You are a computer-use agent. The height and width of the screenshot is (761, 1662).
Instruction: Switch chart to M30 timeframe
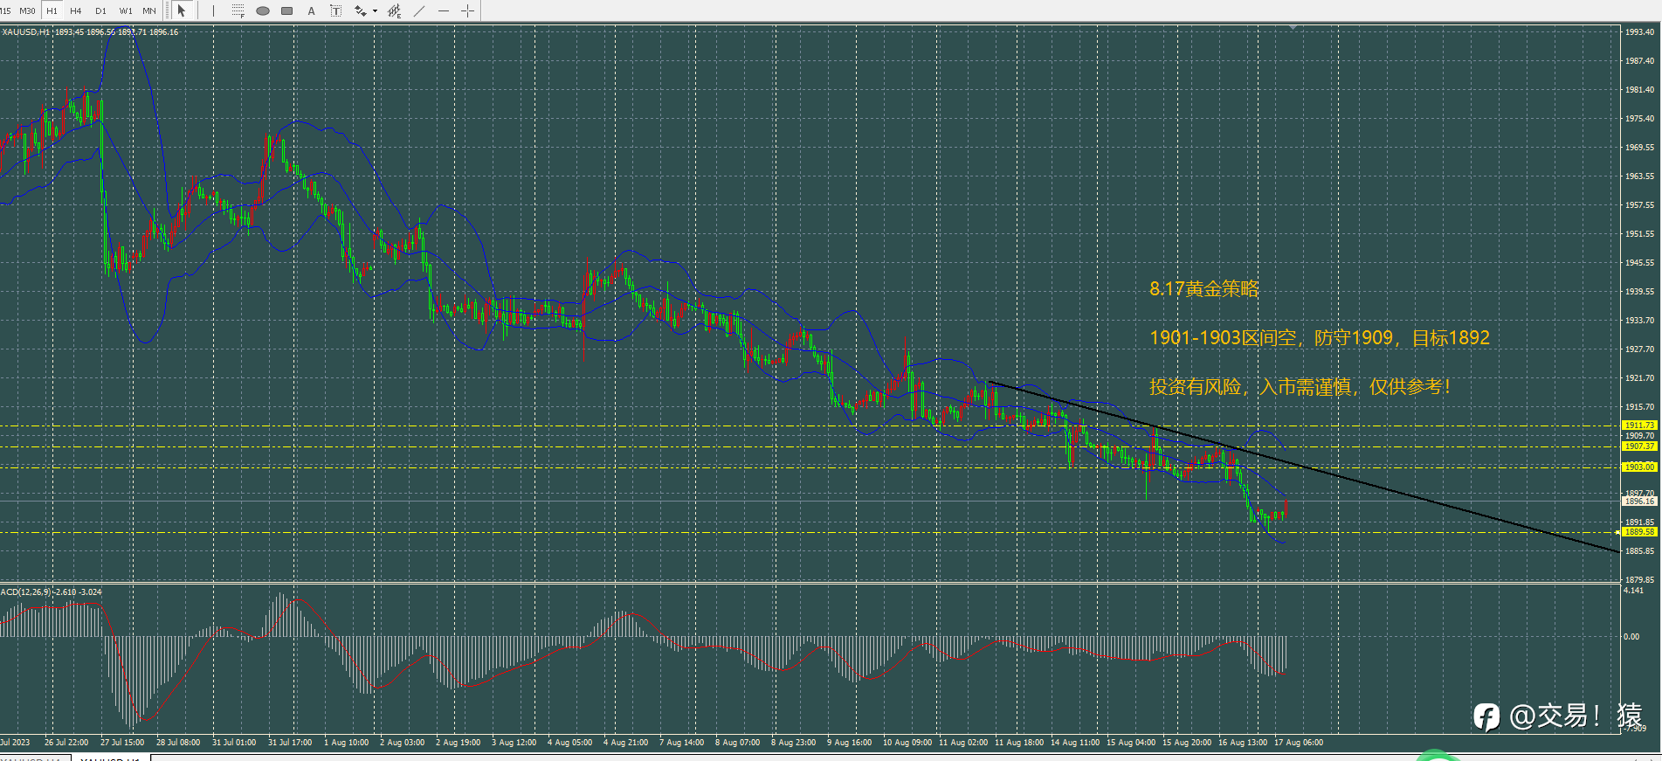pos(27,10)
